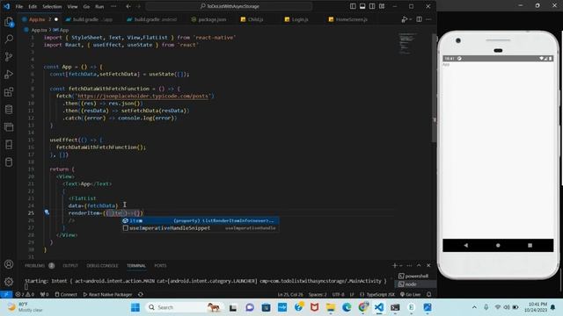Split the editor to the right
Image resolution: width=563 pixels, height=316 pixels.
click(419, 19)
